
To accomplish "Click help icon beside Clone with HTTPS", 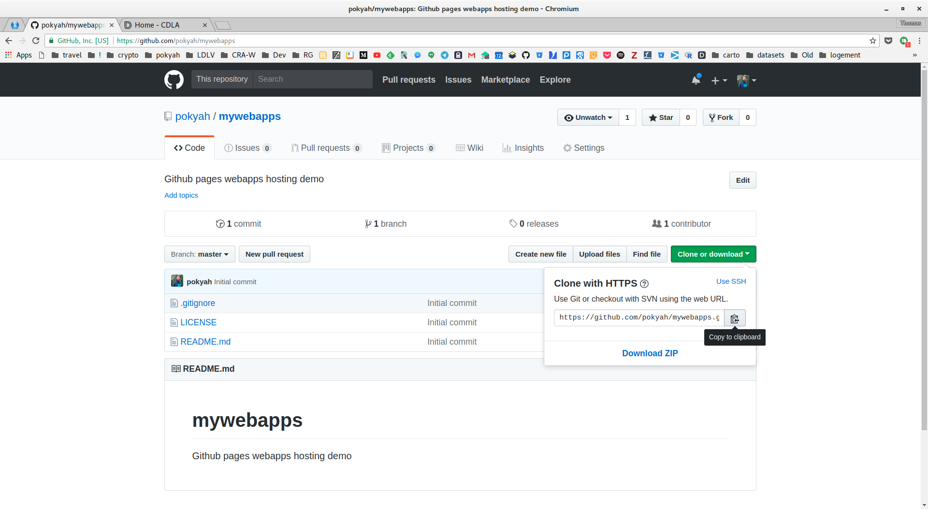I will click(x=644, y=284).
